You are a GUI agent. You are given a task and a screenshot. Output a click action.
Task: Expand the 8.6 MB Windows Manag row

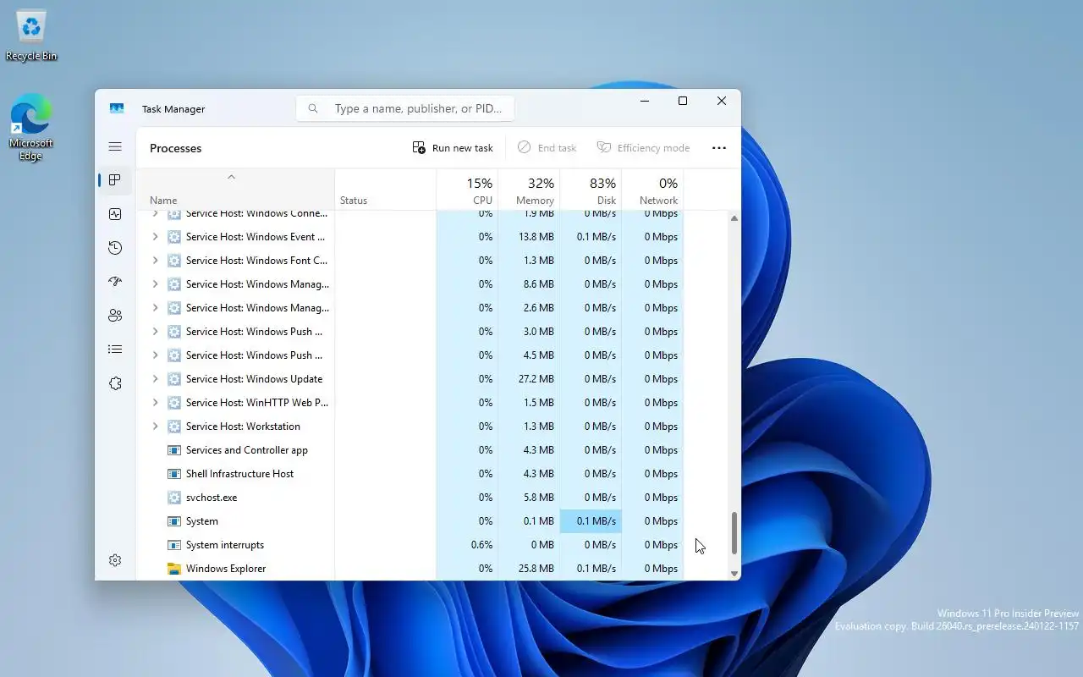(155, 284)
